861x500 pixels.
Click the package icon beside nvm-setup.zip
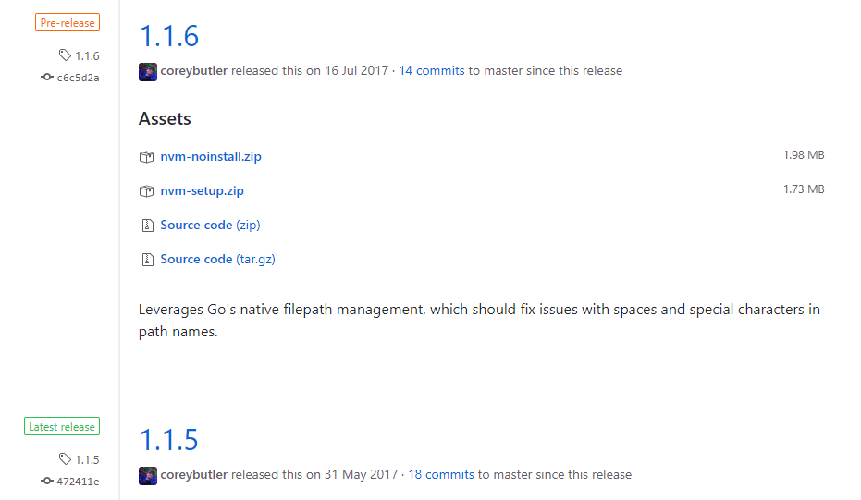click(147, 191)
